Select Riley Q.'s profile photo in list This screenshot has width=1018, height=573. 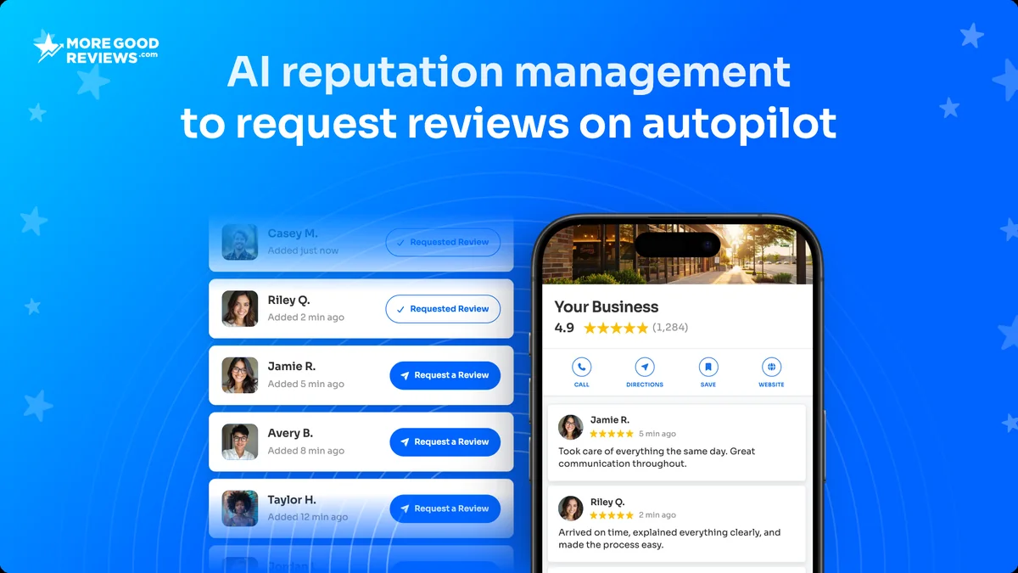[x=240, y=309]
